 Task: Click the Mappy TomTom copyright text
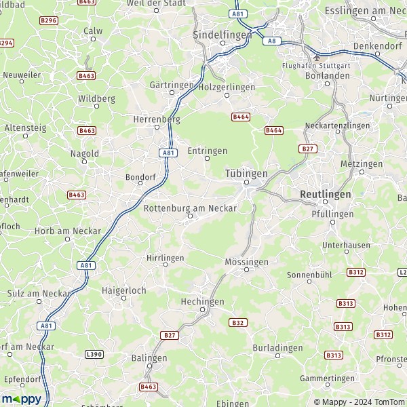(x=360, y=402)
